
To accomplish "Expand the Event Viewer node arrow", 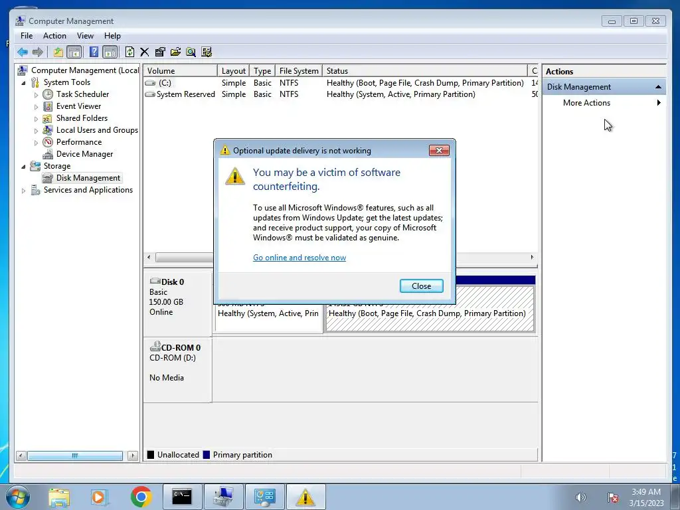I will 36,107.
